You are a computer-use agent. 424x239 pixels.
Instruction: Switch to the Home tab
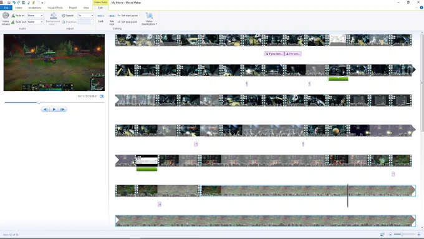19,7
